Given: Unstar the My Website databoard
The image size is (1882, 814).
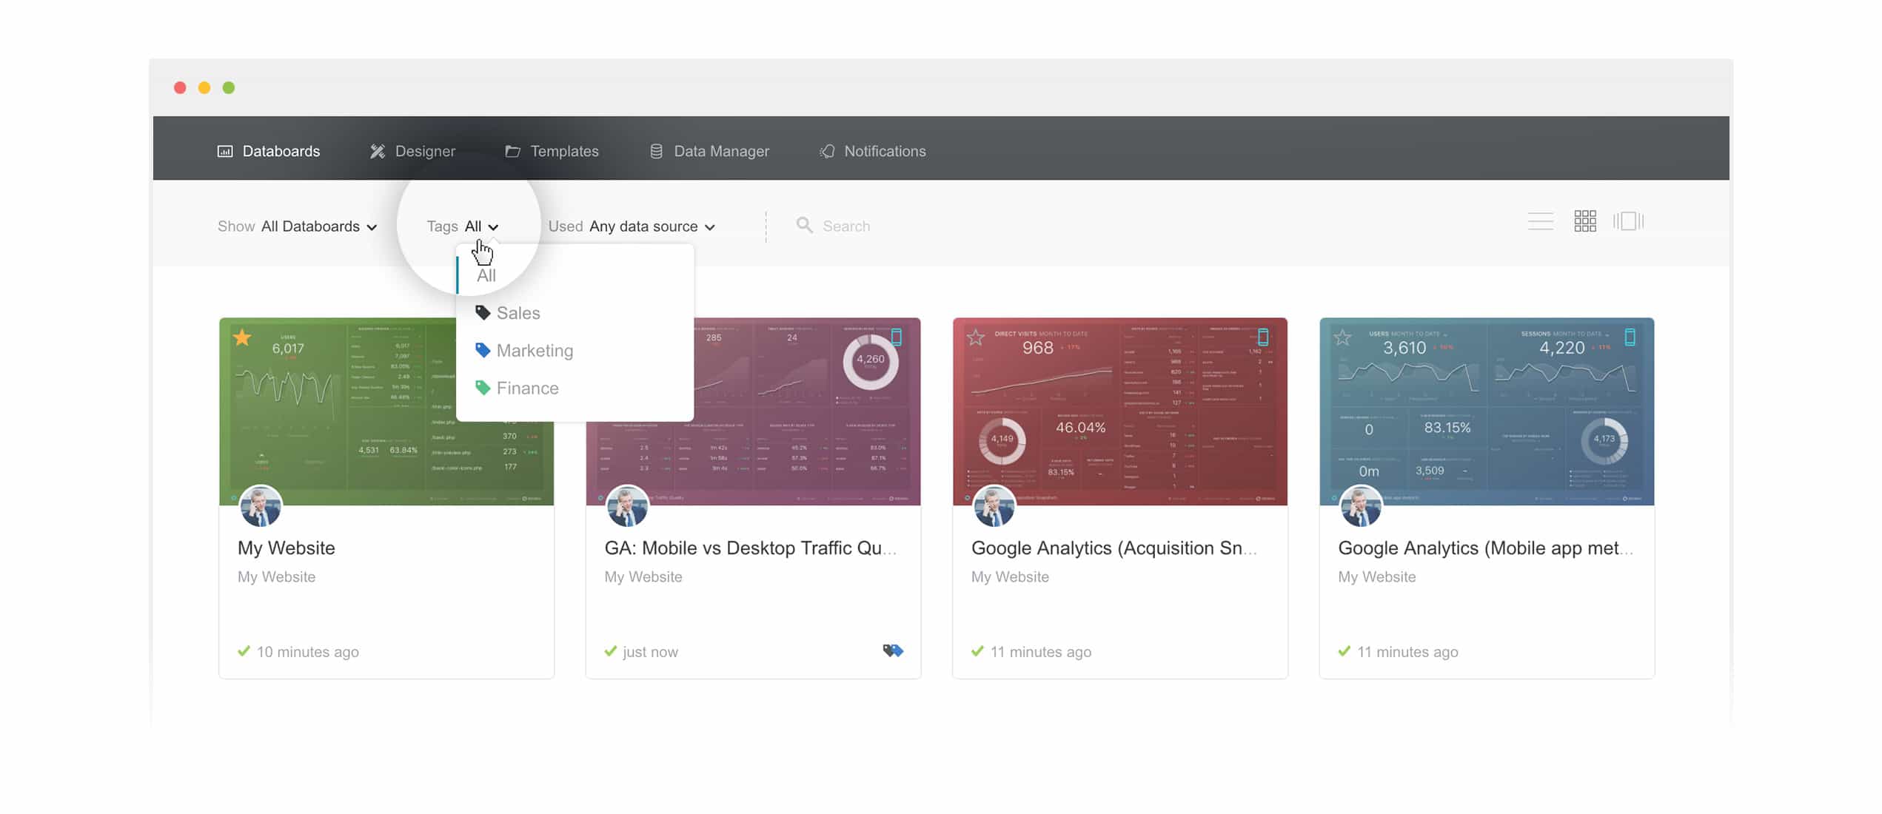Looking at the screenshot, I should pyautogui.click(x=242, y=338).
